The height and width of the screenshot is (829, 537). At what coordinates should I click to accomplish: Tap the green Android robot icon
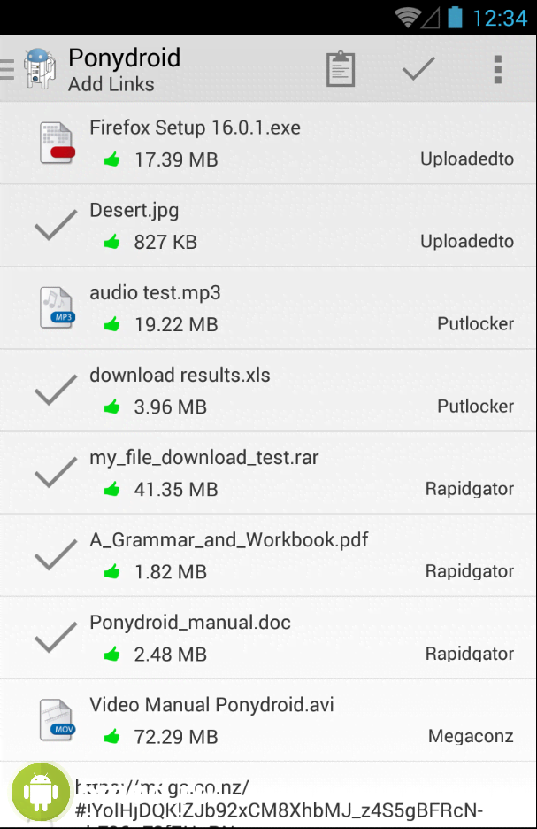pyautogui.click(x=41, y=791)
